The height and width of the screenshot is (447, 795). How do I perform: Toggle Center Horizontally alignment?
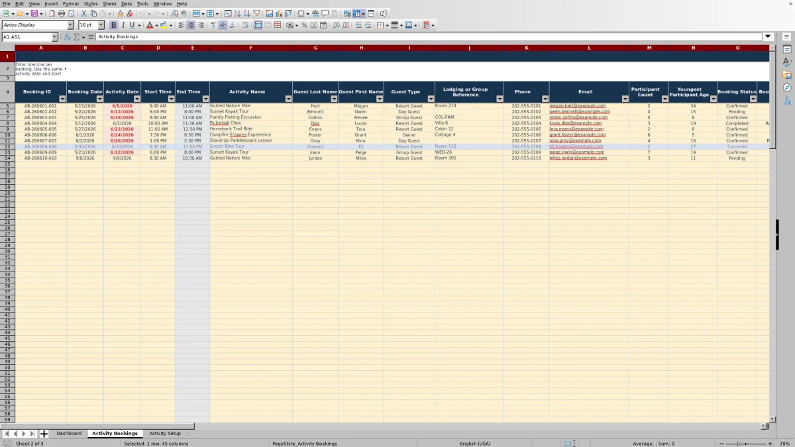[191, 25]
